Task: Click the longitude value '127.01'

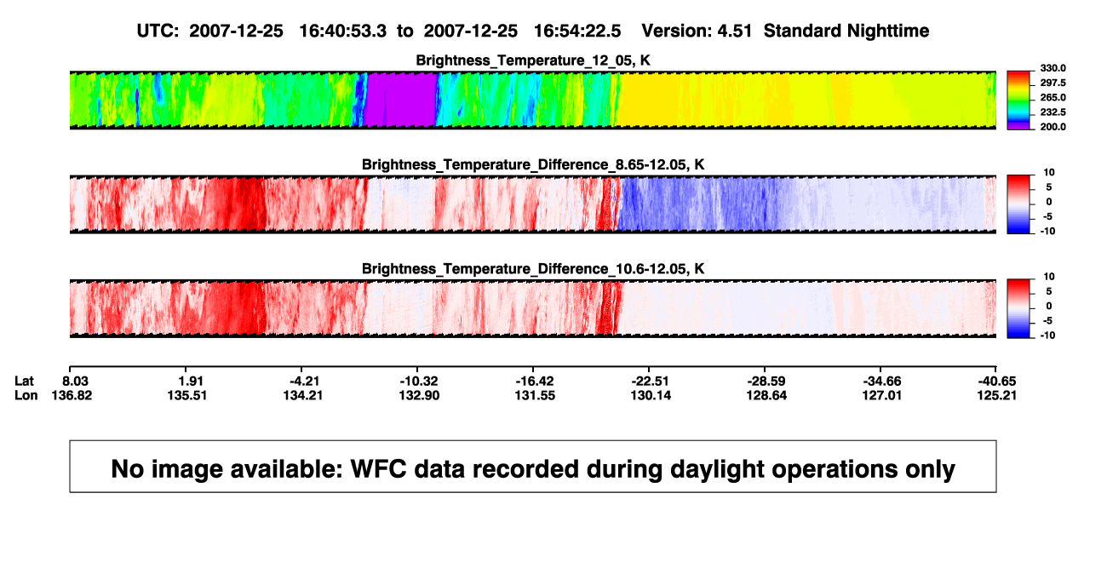Action: (880, 395)
